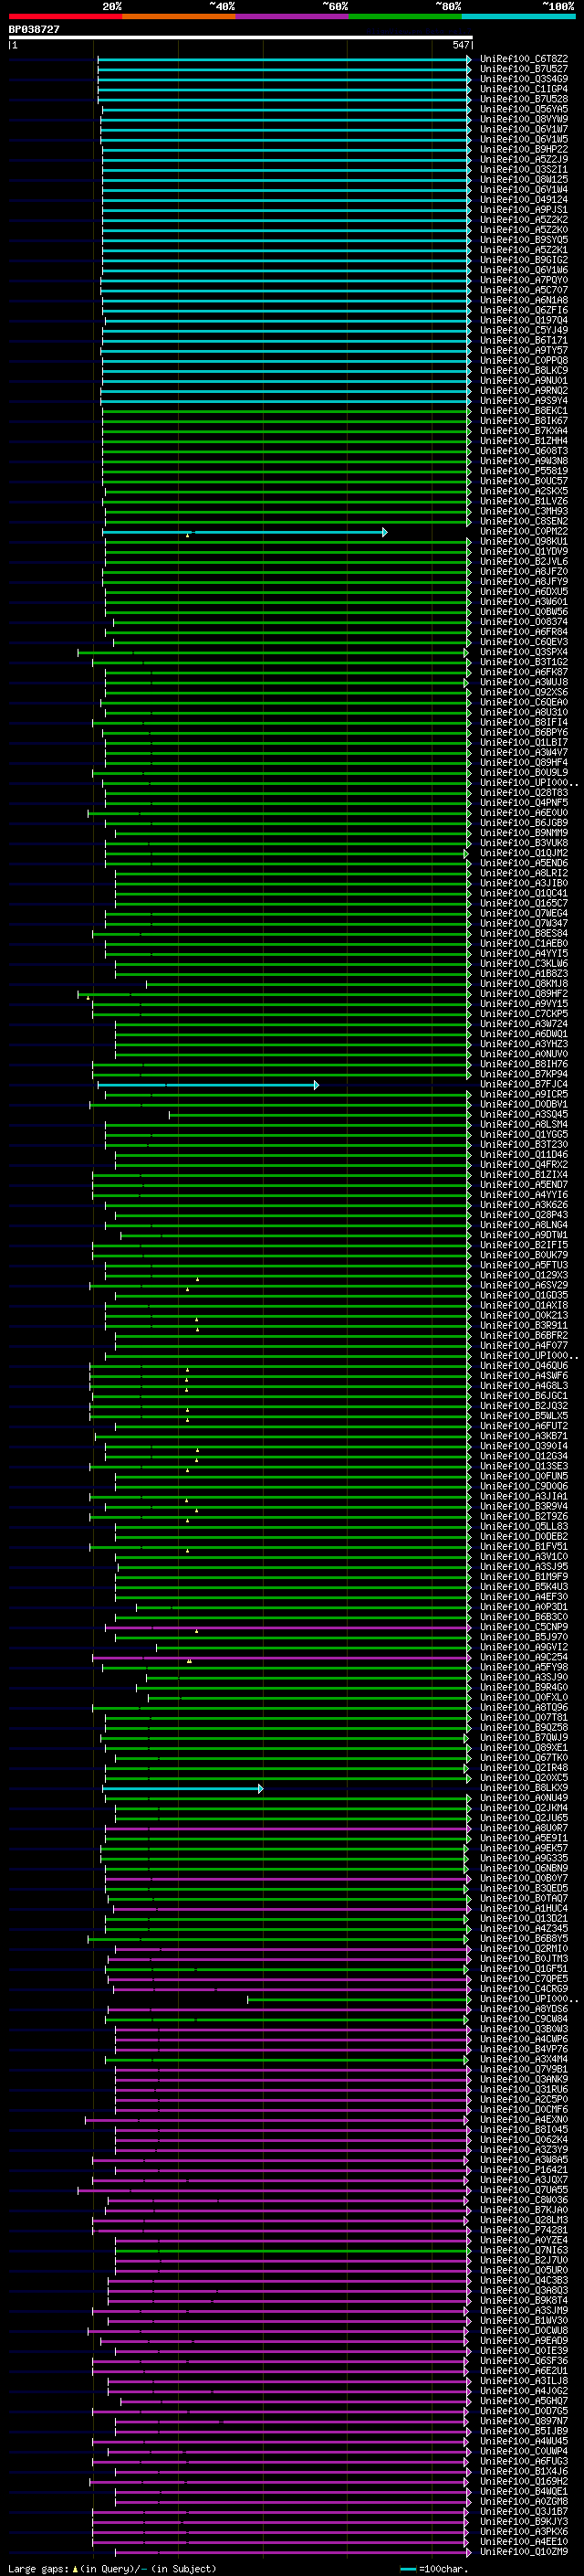Select the UniRef100_B8LKX9 label
The width and height of the screenshot is (584, 2576).
coord(523,1788)
